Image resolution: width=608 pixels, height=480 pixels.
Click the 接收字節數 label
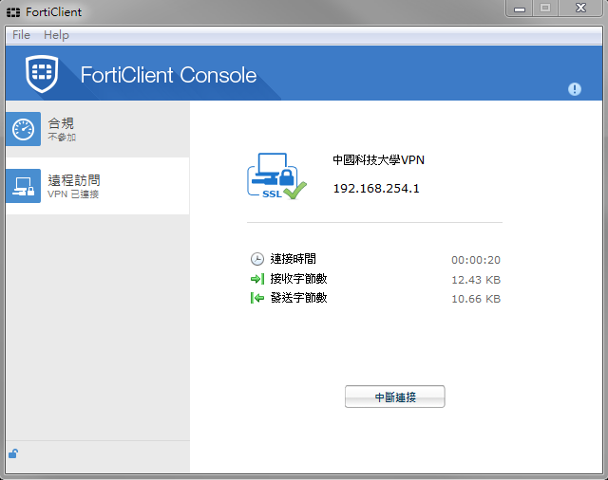(x=298, y=279)
